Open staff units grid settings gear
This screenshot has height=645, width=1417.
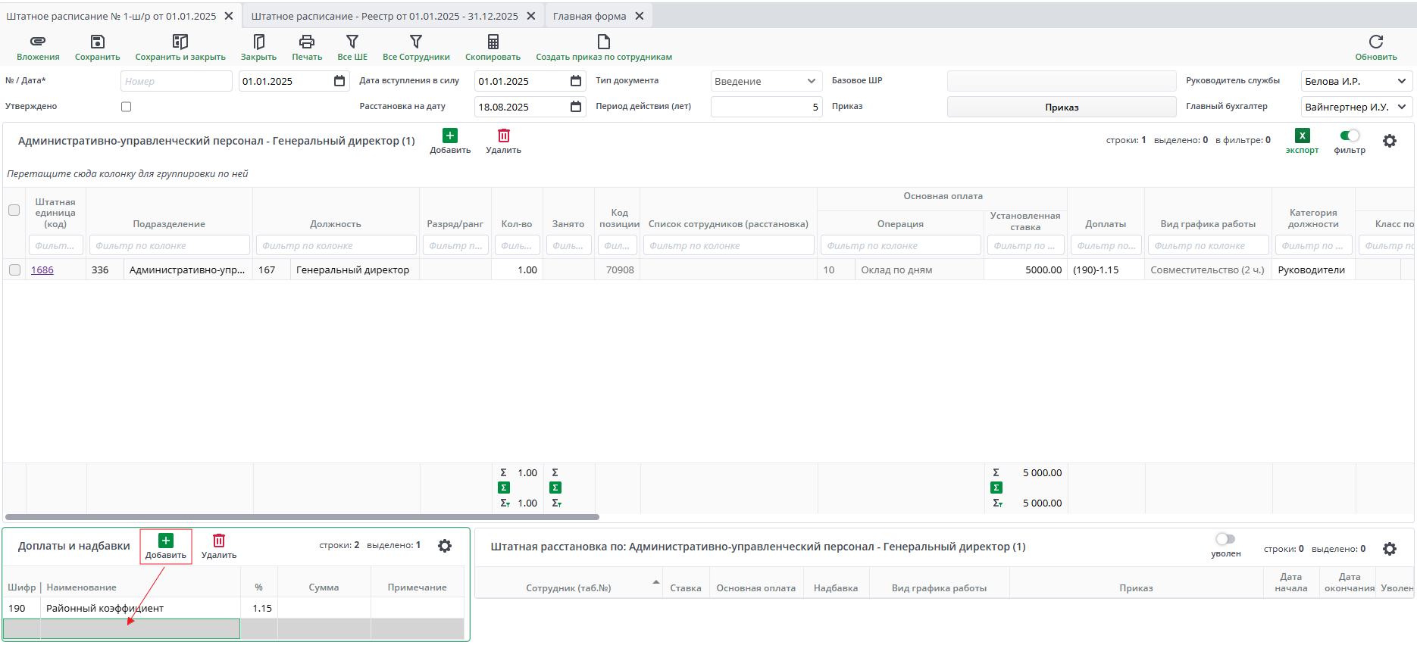coord(1390,141)
